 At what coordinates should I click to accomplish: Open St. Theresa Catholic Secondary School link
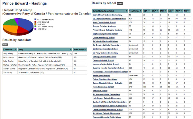pos(109,19)
